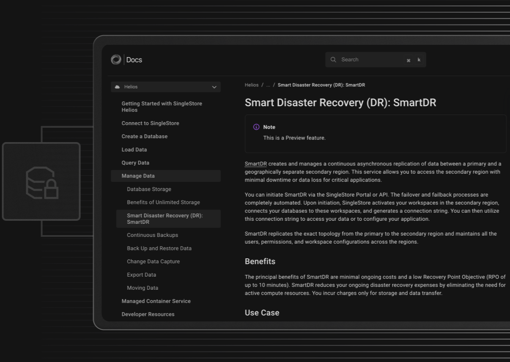The width and height of the screenshot is (510, 362).
Task: Click the SingleStore logo icon
Action: [116, 60]
